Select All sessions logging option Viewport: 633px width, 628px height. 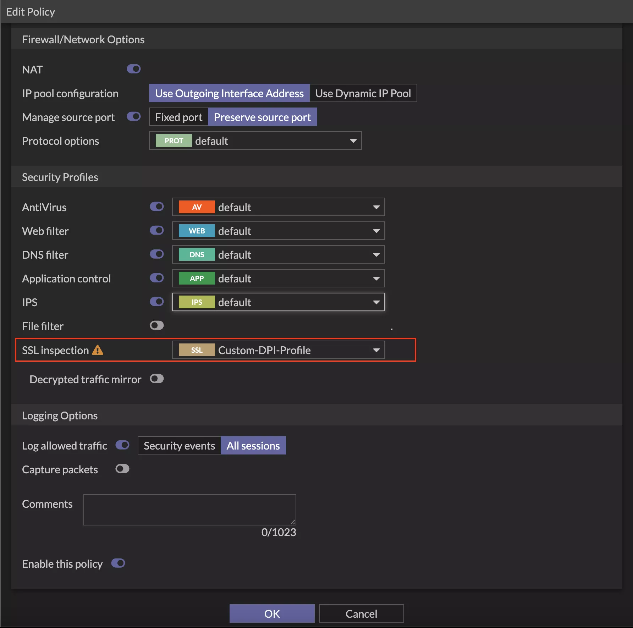click(x=253, y=445)
